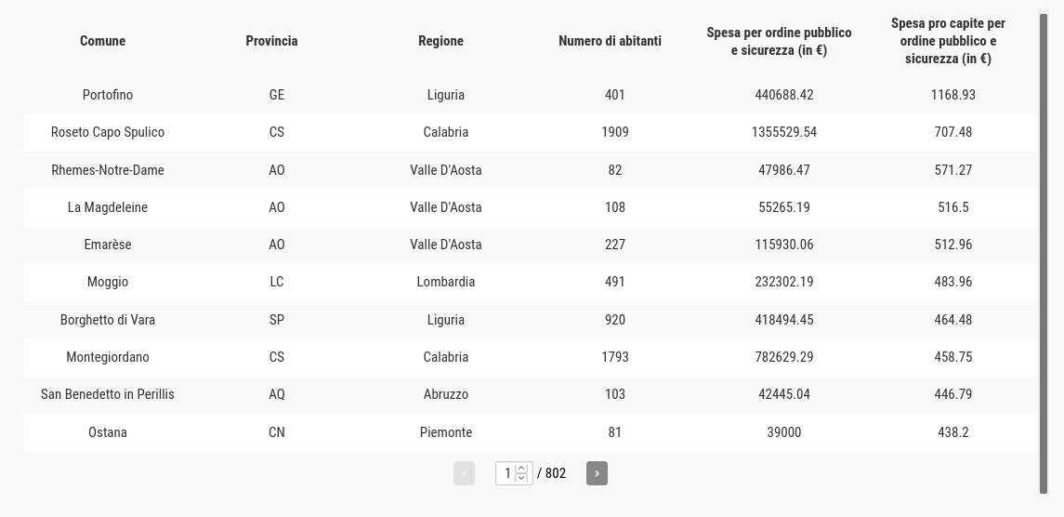Click the Spesa per ordine pubblico header
The width and height of the screenshot is (1064, 517).
(779, 41)
